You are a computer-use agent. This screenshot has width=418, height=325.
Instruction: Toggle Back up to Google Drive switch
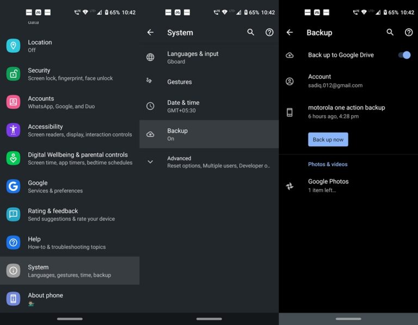[x=404, y=55]
